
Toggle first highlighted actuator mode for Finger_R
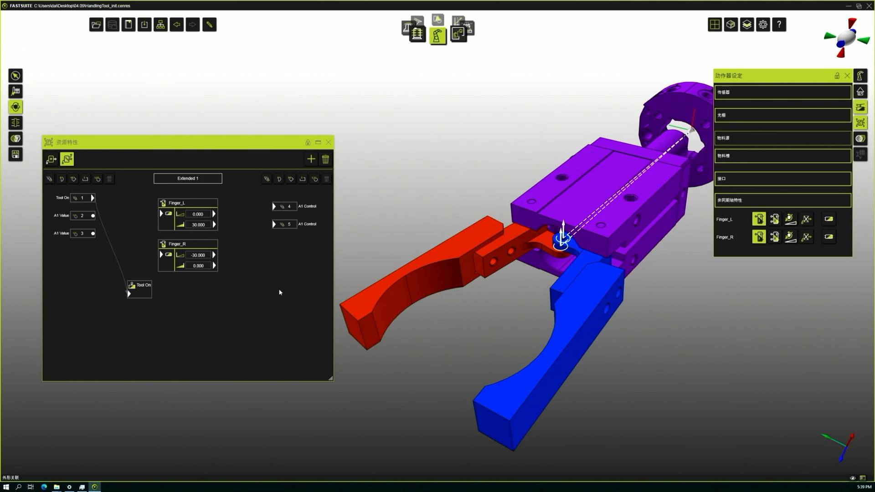click(759, 237)
